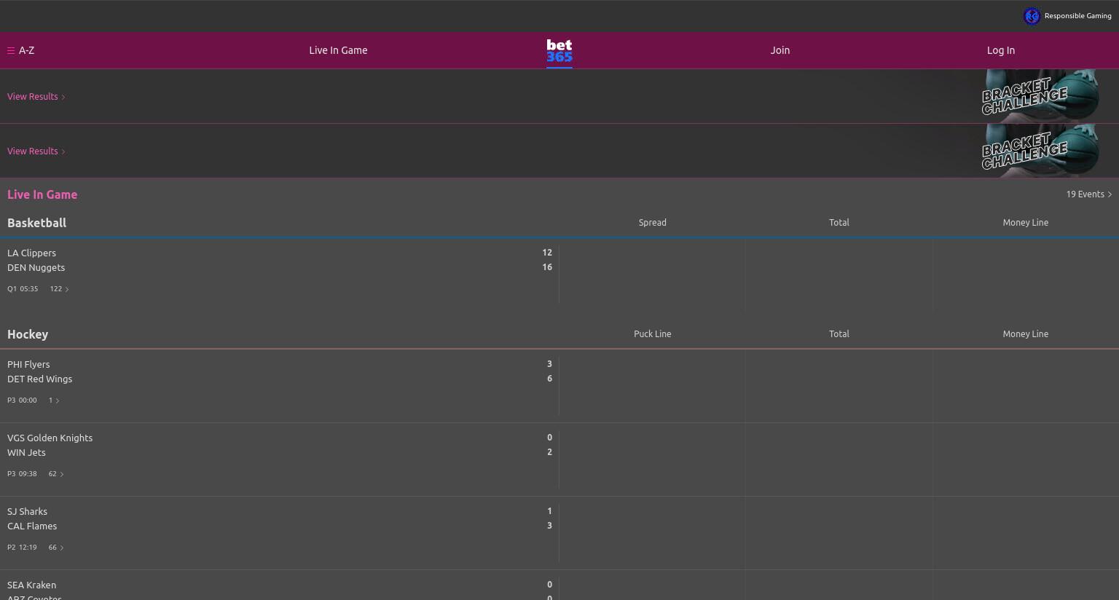Click the Basketball Spread column header
The height and width of the screenshot is (600, 1119).
pyautogui.click(x=653, y=223)
